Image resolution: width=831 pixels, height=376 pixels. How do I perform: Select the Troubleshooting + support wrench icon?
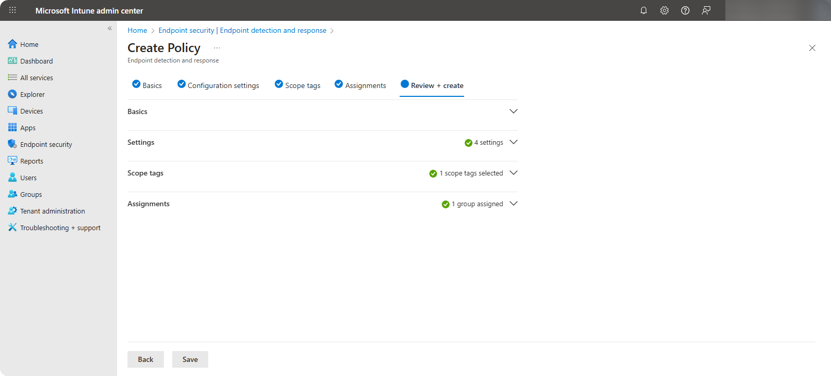pyautogui.click(x=12, y=228)
